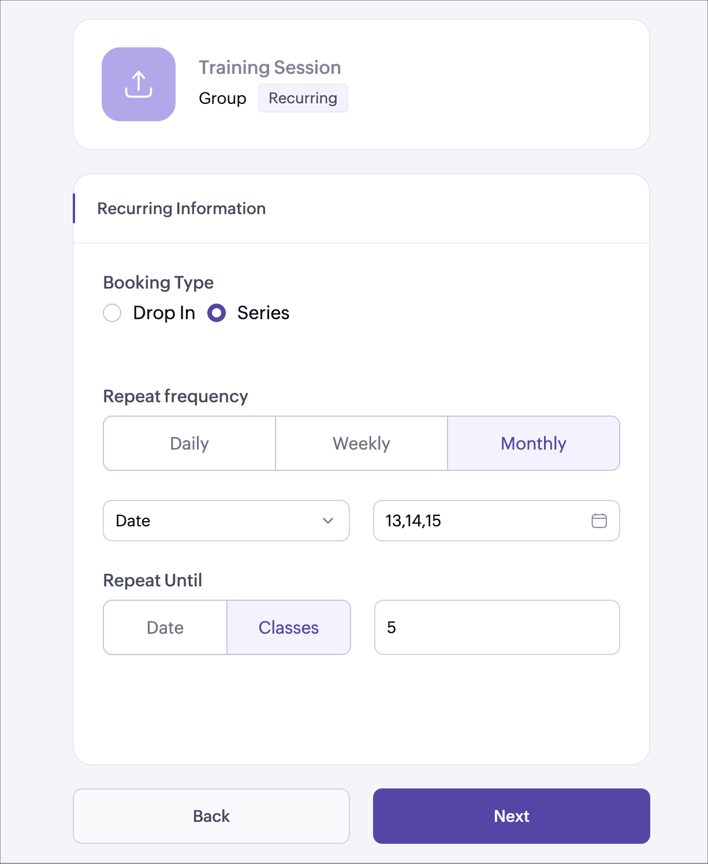The image size is (708, 864).
Task: Choose the Monthly frequency tab
Action: [x=534, y=443]
